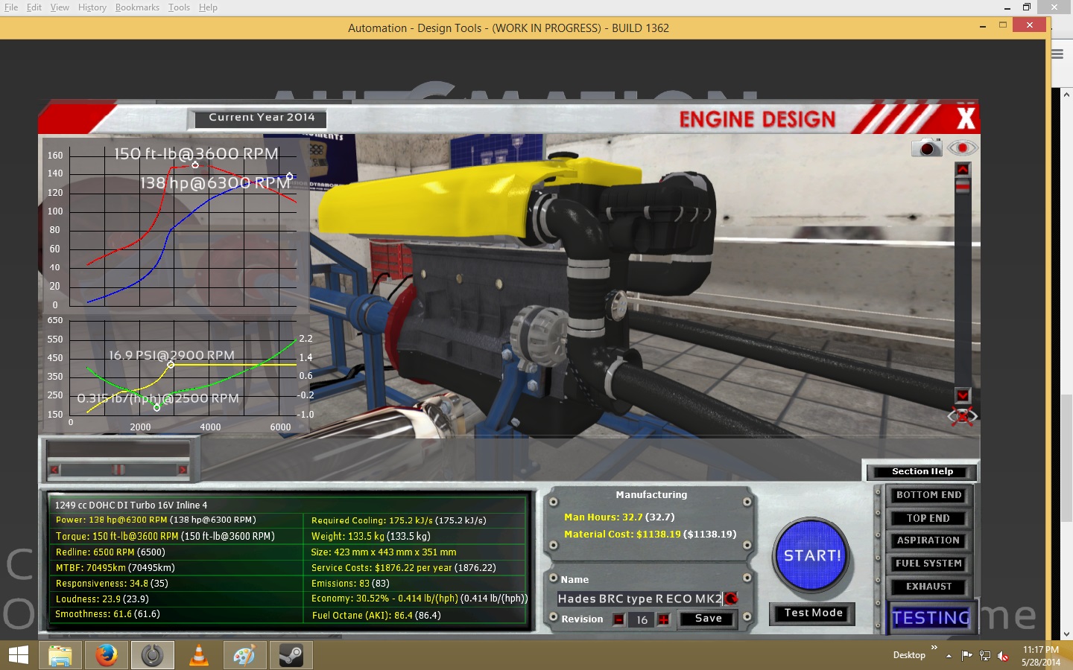Viewport: 1073px width, 670px height.
Task: Click the 0.315 lb/(hph) economy marker
Action: tap(156, 407)
